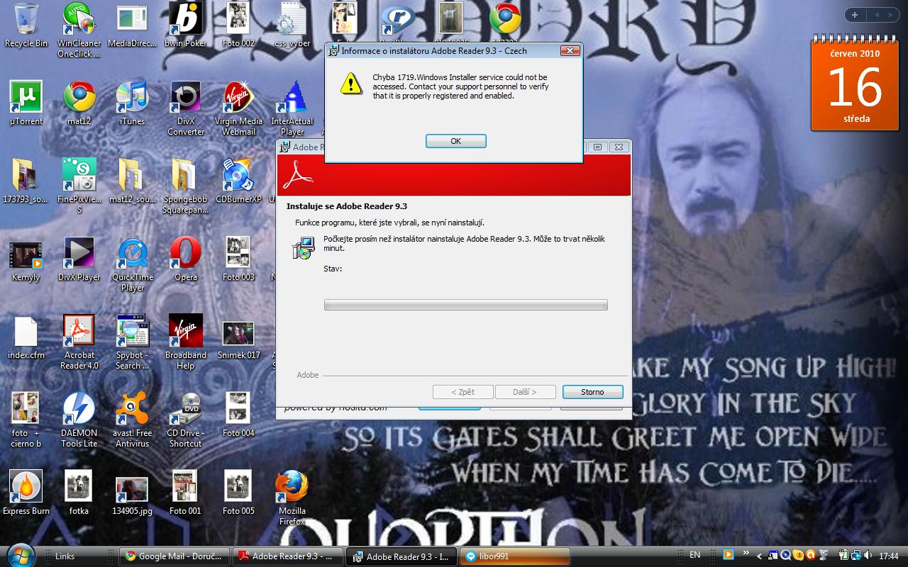Image resolution: width=908 pixels, height=567 pixels.
Task: Switch to Adobe Reader 9.3 PDF-icon taskbar button
Action: click(x=288, y=556)
